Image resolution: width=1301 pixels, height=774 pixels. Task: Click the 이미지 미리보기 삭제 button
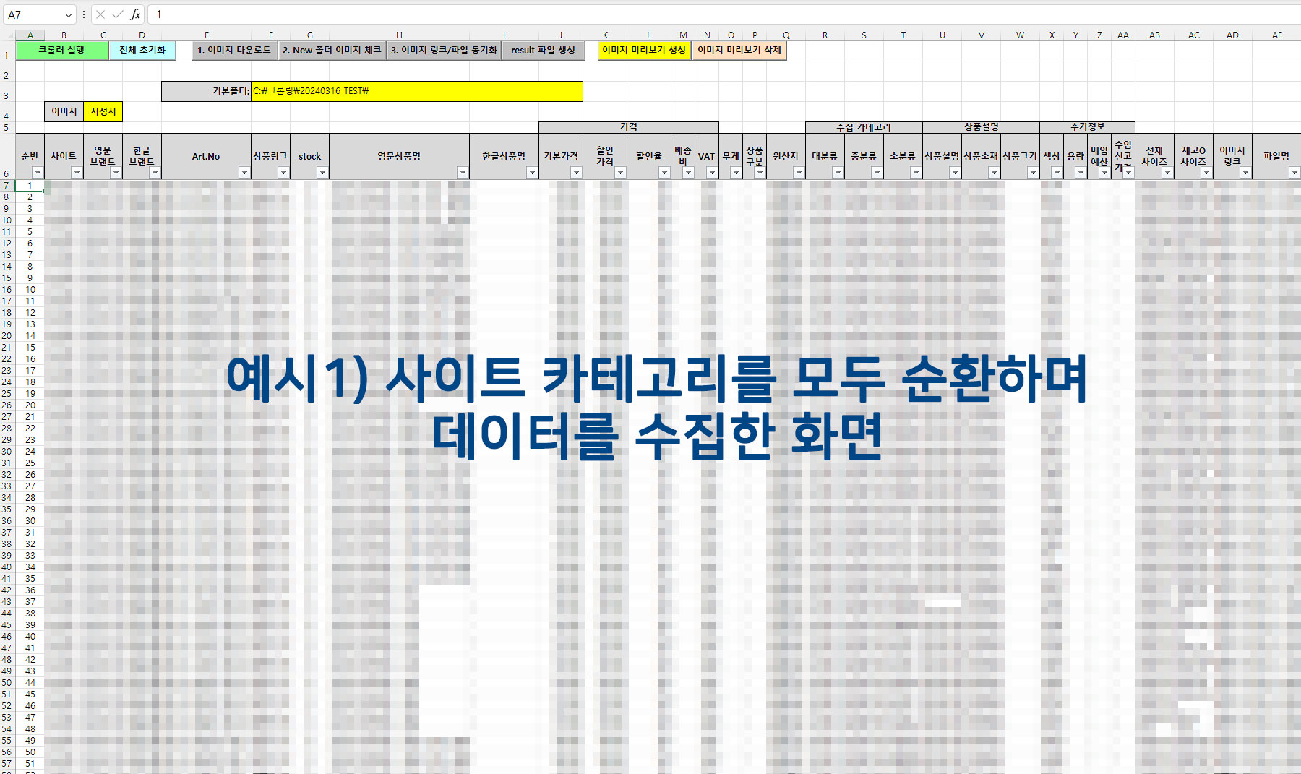[739, 50]
